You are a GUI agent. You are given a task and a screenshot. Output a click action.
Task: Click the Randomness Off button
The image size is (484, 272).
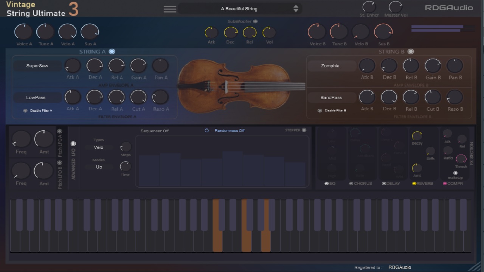pyautogui.click(x=229, y=131)
